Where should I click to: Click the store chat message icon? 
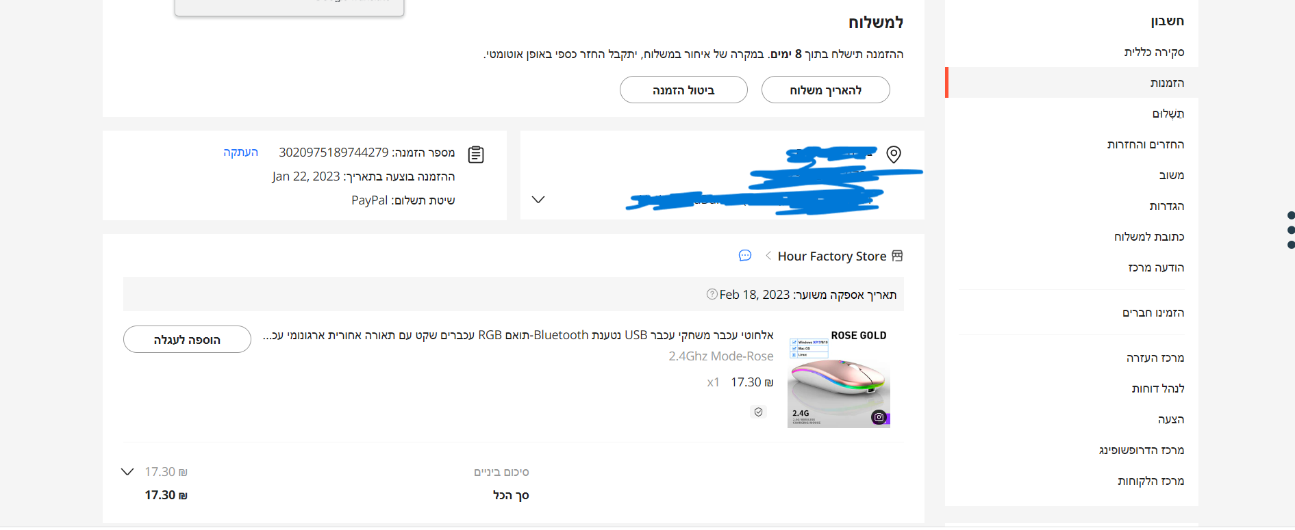pos(745,256)
